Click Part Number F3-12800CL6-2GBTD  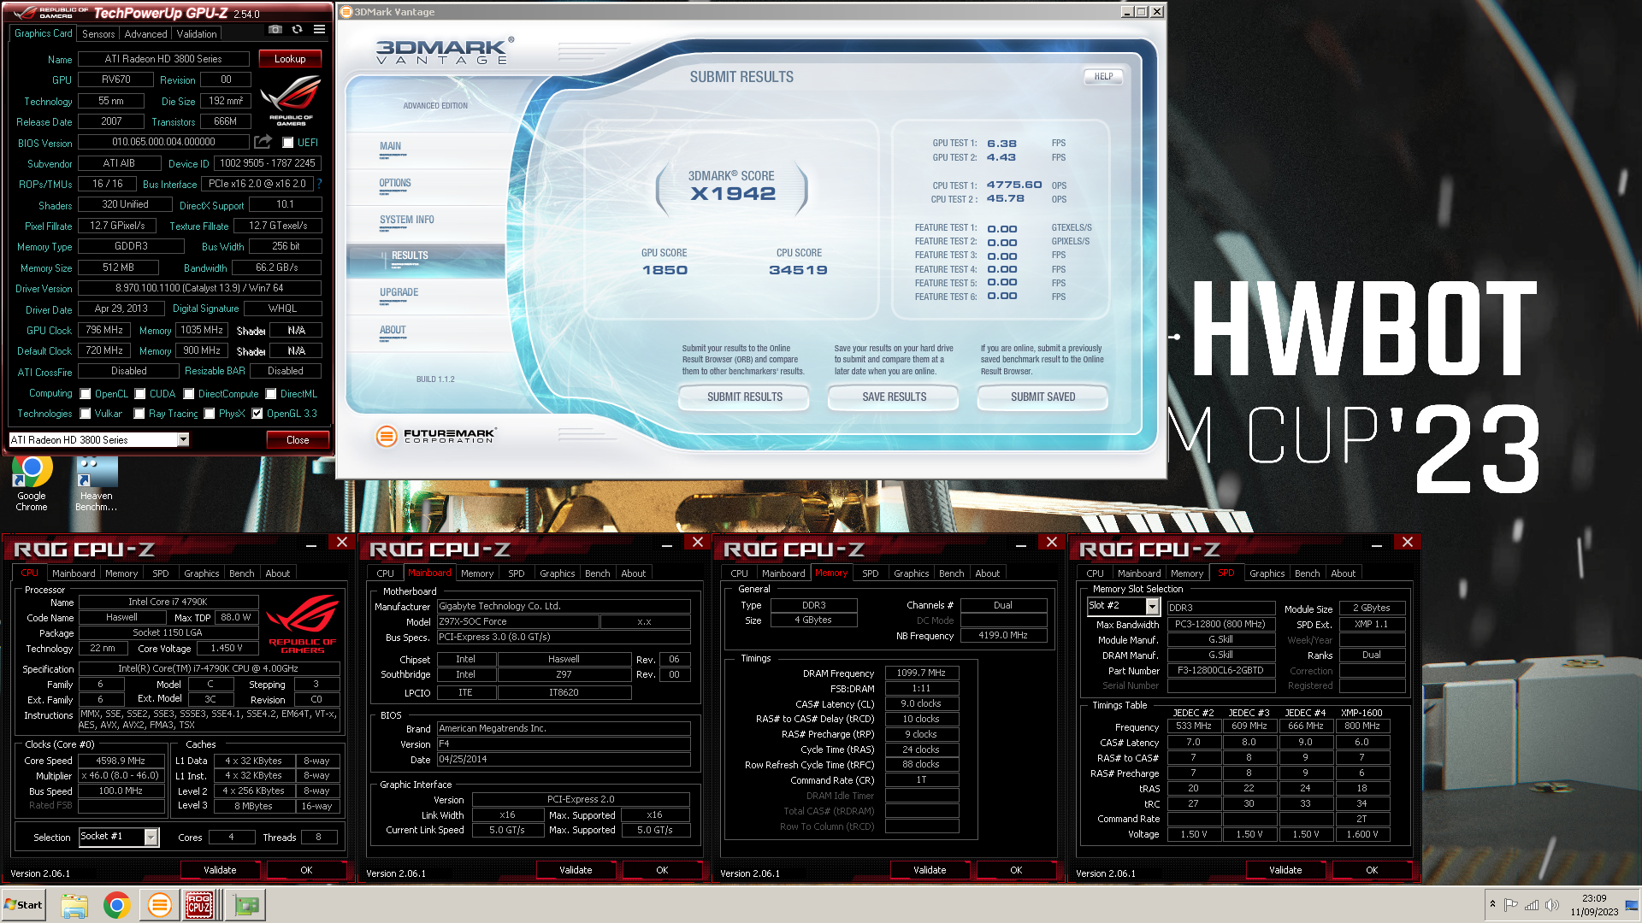1220,671
